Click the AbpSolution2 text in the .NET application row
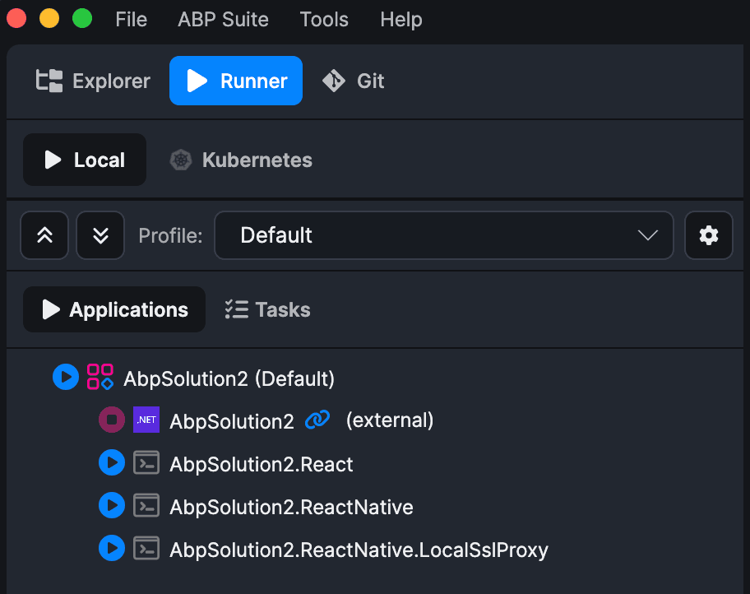This screenshot has height=594, width=750. 232,422
